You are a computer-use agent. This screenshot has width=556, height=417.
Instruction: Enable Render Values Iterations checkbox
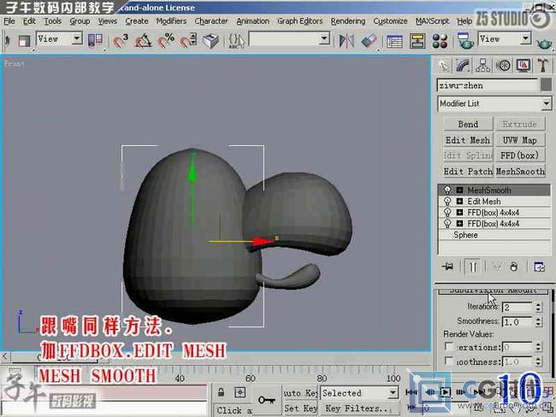(449, 346)
